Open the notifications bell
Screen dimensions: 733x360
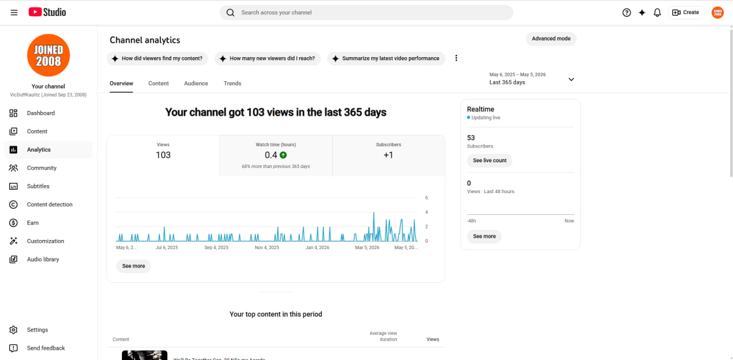click(x=657, y=13)
